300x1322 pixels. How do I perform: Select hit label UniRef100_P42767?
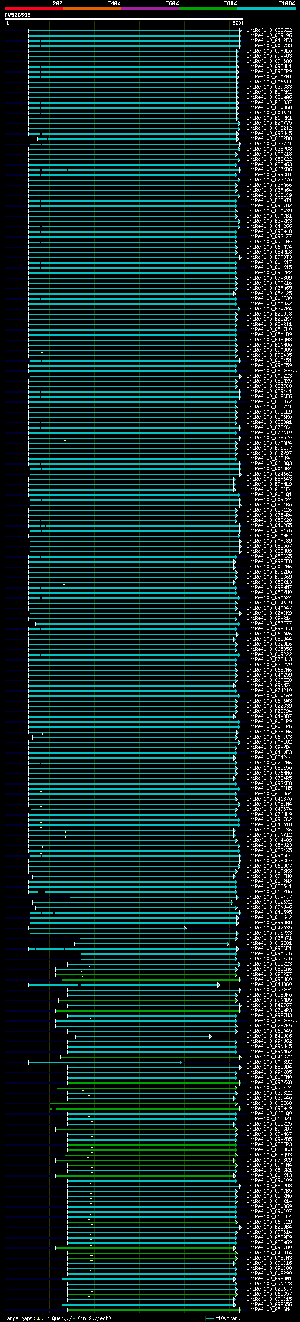269,1005
